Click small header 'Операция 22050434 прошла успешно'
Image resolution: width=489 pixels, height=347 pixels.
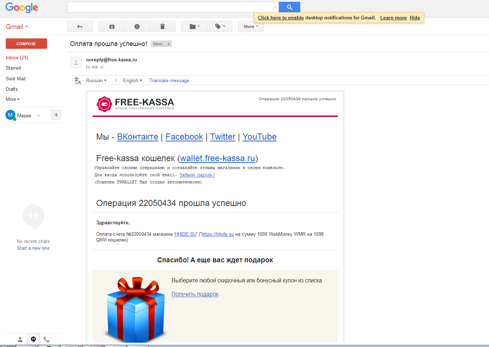coord(297,99)
